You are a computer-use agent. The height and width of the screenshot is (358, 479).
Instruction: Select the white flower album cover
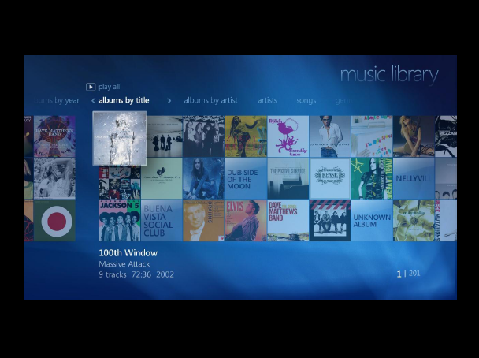414,221
